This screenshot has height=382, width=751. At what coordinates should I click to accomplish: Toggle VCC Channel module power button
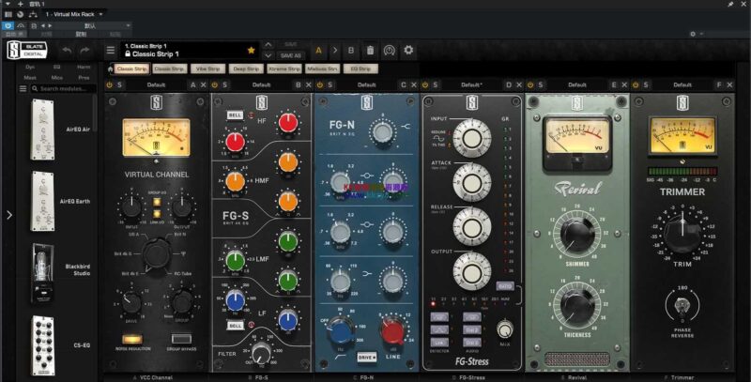click(109, 84)
